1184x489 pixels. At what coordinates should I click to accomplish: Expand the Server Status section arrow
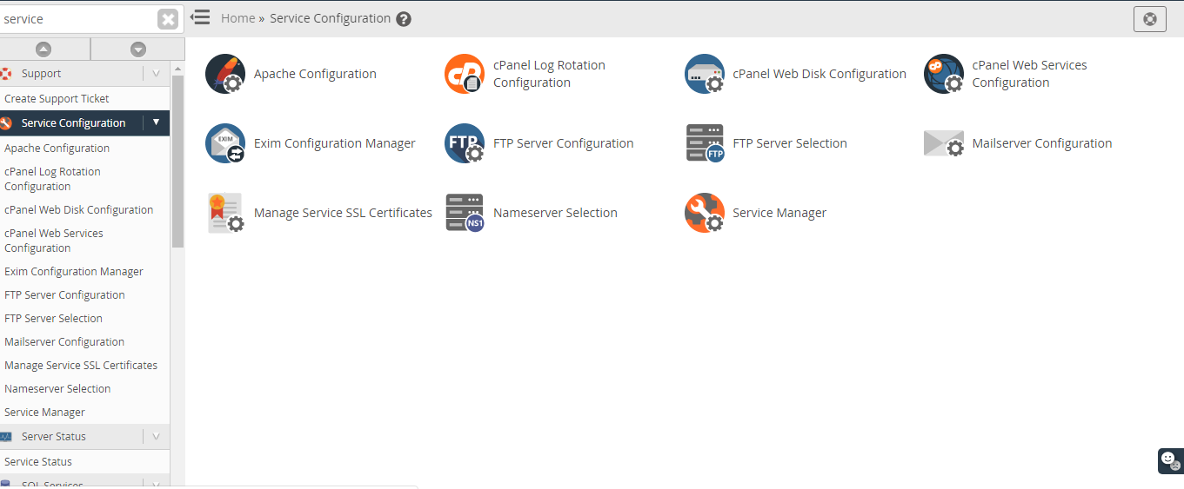coord(156,436)
